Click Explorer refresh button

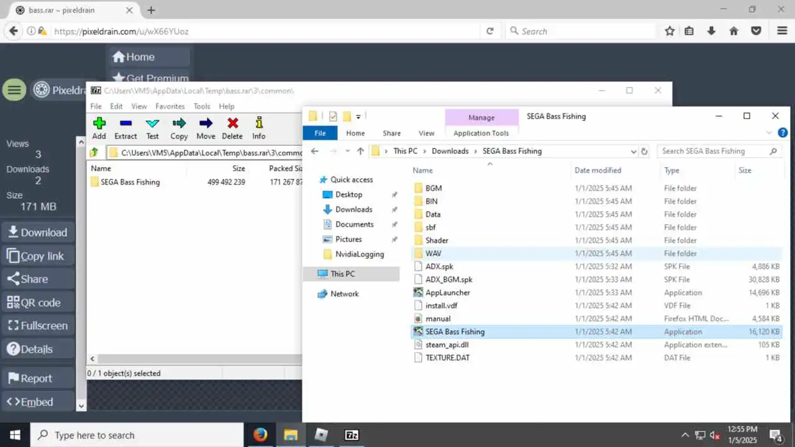click(644, 151)
